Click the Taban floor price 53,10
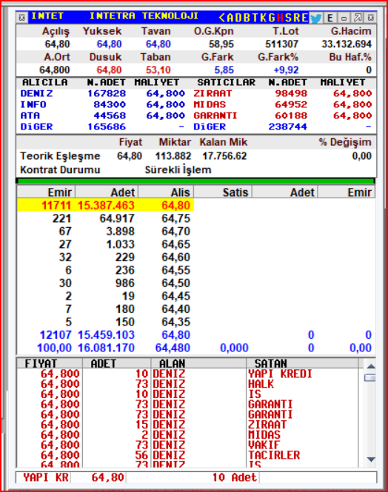Image resolution: width=388 pixels, height=492 pixels. (x=158, y=70)
